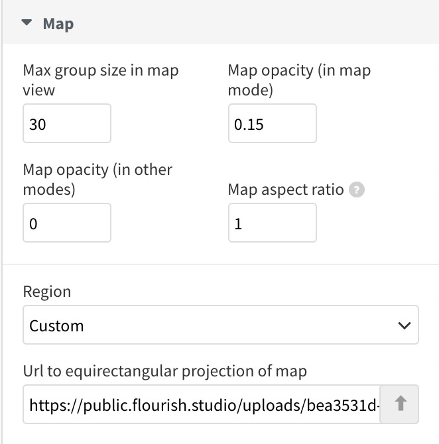Screen dimensions: 439x444
Task: Click the equirectangular map URL text field
Action: pyautogui.click(x=201, y=404)
